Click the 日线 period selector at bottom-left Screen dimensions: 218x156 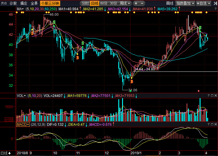click(6, 153)
